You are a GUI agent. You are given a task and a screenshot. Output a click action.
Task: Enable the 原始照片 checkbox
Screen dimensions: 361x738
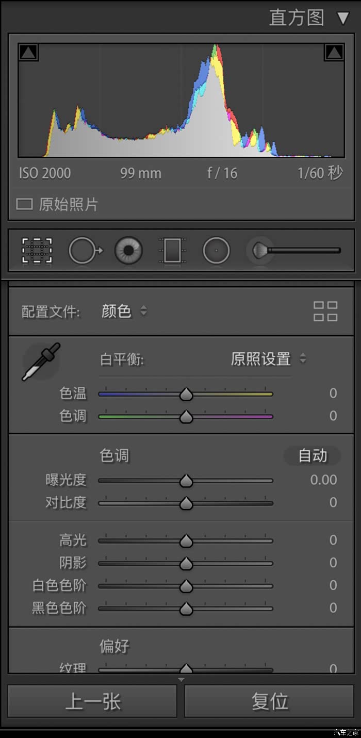click(x=24, y=204)
